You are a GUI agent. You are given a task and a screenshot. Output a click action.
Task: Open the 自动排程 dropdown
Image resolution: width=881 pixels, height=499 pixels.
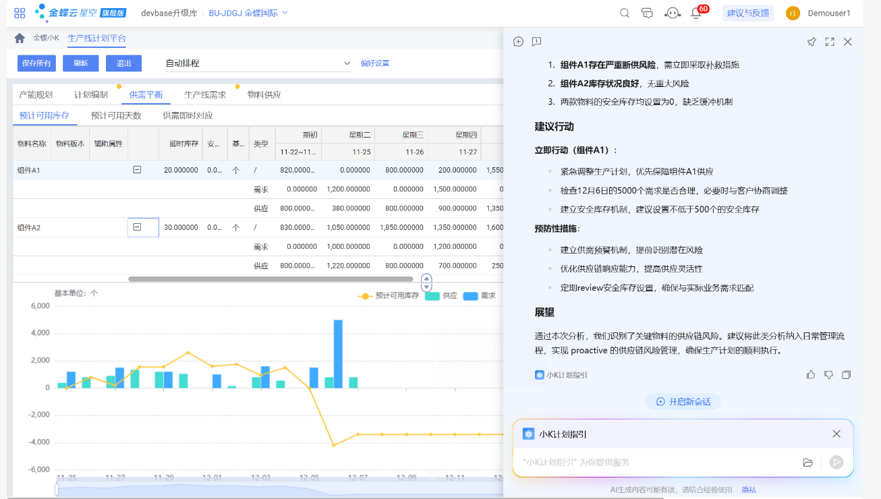(259, 63)
